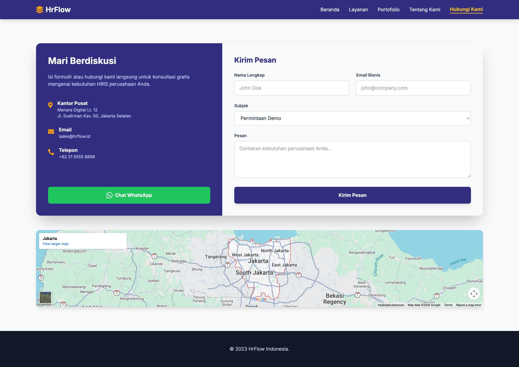Click the Google logo on the map

click(x=259, y=299)
